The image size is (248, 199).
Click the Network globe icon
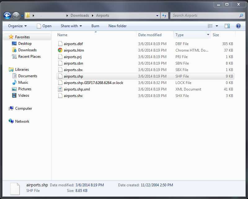point(11,121)
